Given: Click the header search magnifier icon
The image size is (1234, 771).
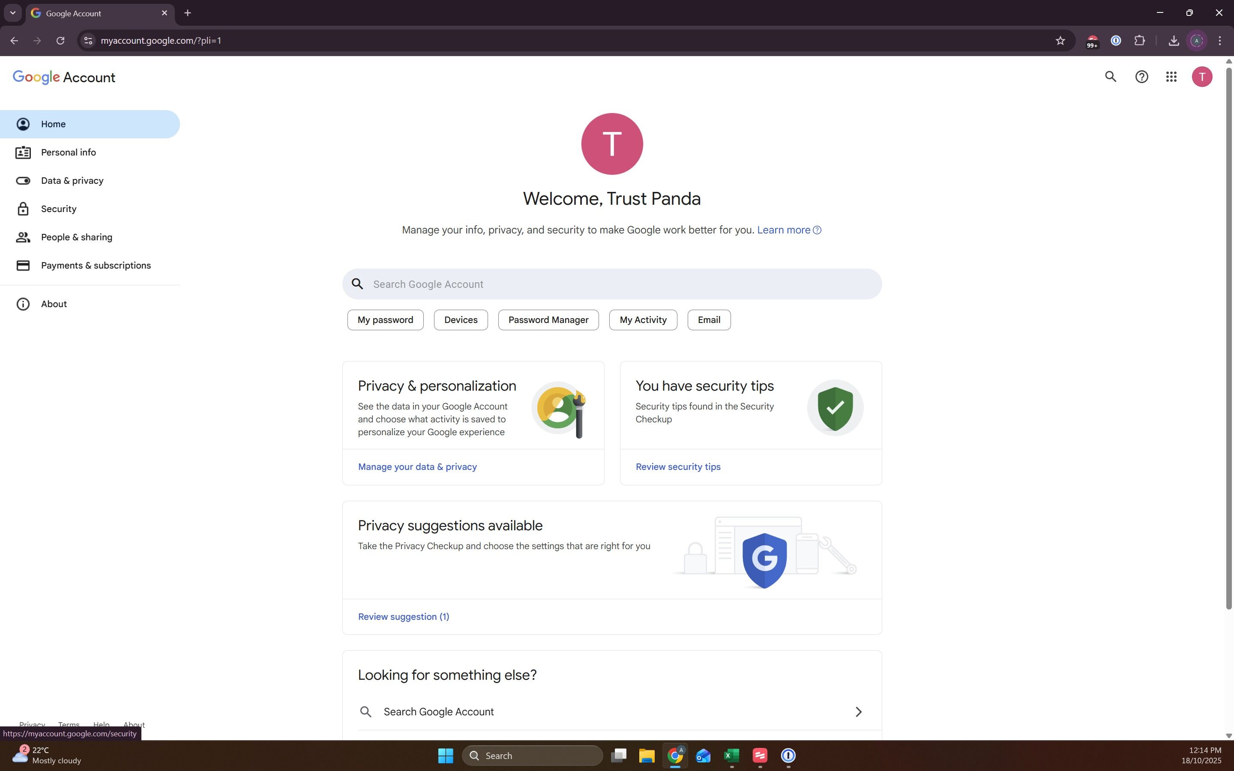Looking at the screenshot, I should 1111,77.
